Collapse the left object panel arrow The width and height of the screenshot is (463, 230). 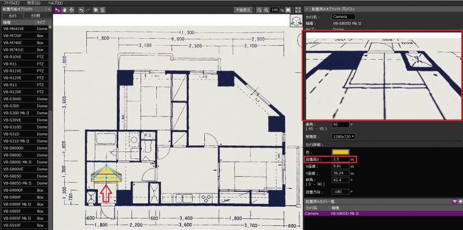coord(49,9)
